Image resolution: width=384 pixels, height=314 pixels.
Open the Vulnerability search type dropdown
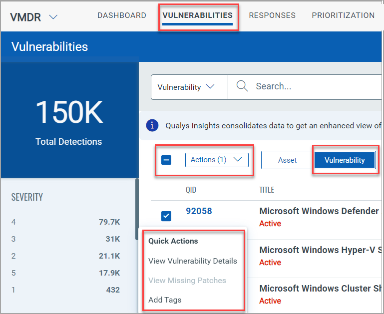[189, 87]
